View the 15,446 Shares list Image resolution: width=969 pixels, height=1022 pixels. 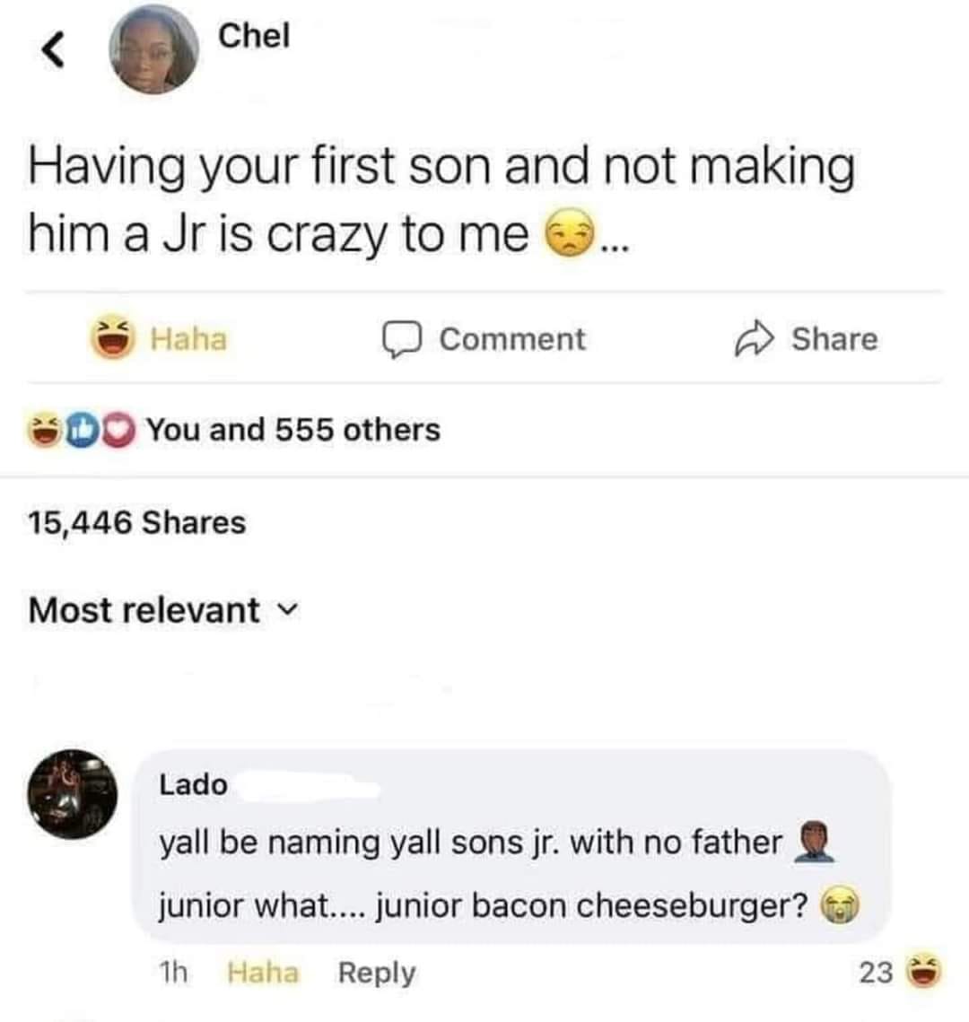coord(136,522)
